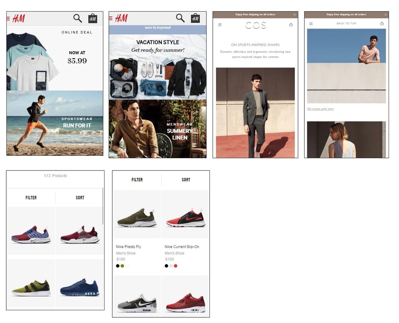Click the search magnifier on the H&M homepage
399x323 pixels.
point(77,17)
